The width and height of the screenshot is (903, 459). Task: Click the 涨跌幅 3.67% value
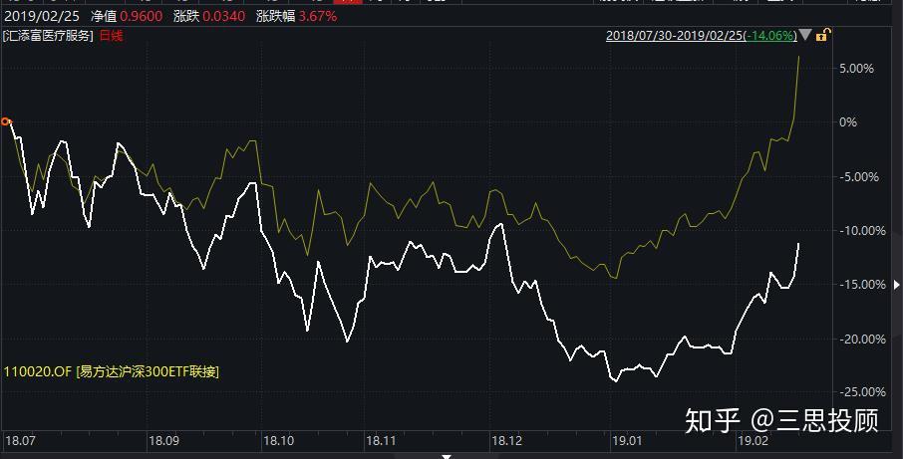point(318,16)
